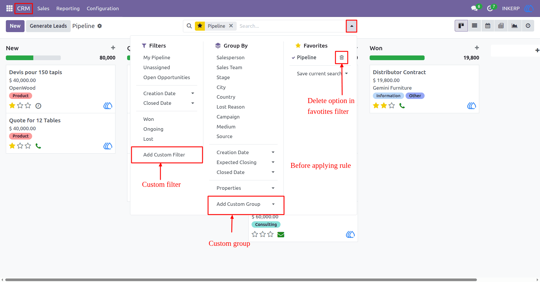The height and width of the screenshot is (282, 540).
Task: Click the horizontal scrollbar at the bottom
Action: pos(241,280)
